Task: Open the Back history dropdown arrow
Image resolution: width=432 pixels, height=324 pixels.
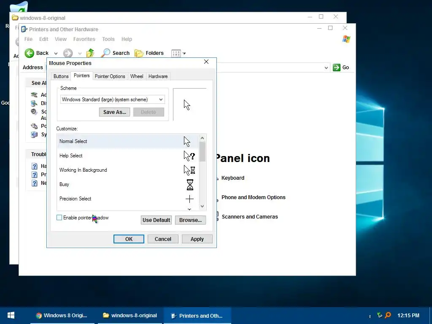Action: pos(56,54)
